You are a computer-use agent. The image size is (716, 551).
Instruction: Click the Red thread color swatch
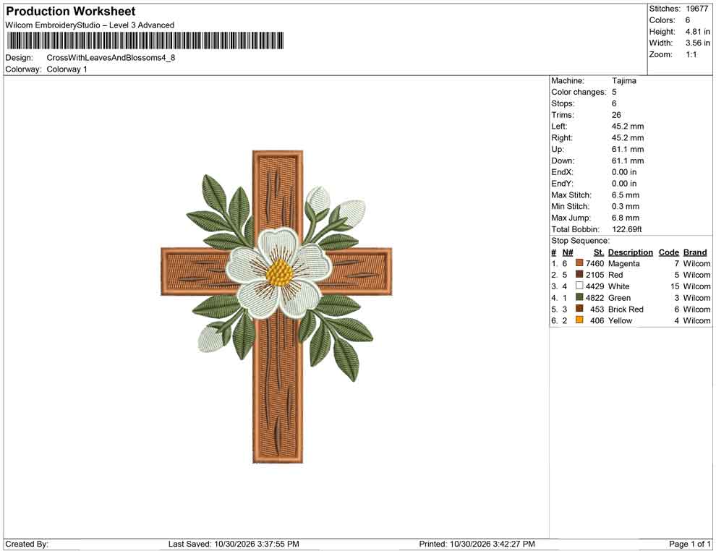579,274
